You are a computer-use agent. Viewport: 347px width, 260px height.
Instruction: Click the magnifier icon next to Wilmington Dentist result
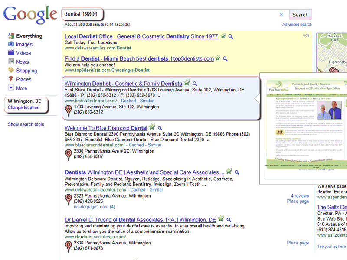195,84
